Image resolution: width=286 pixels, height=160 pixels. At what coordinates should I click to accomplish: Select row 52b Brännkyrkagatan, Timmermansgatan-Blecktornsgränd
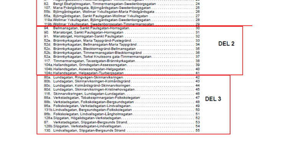[122, 53]
